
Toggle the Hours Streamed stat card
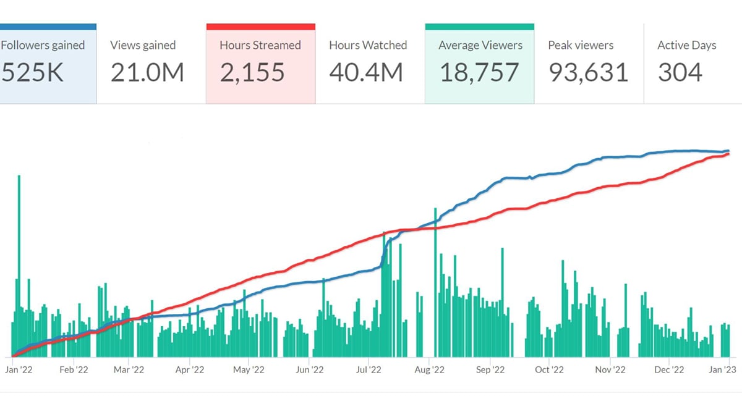pyautogui.click(x=260, y=64)
